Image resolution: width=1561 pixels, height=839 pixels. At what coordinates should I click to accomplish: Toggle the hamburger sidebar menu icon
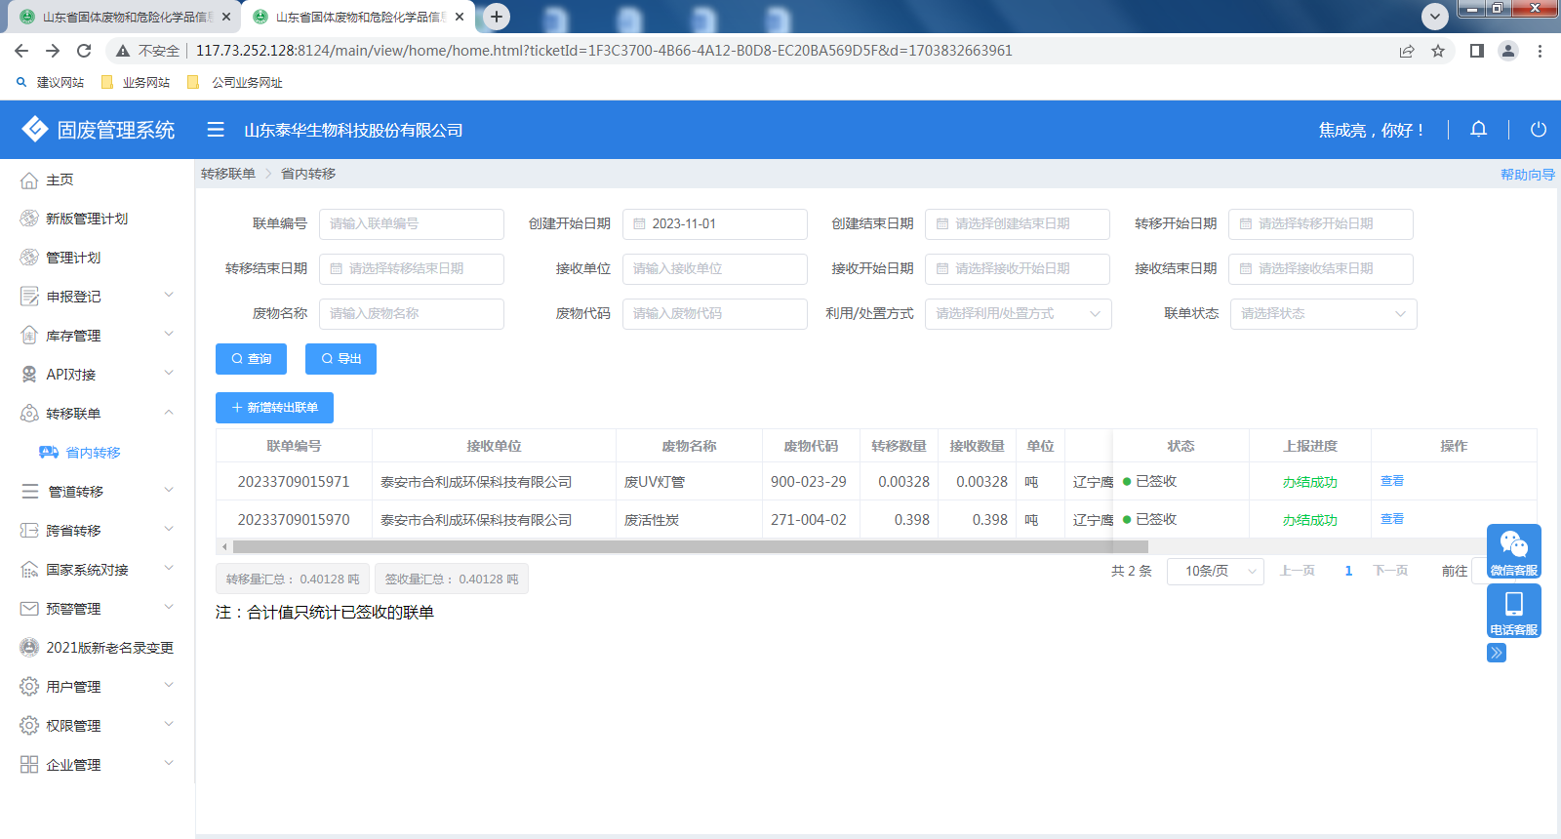(x=216, y=130)
